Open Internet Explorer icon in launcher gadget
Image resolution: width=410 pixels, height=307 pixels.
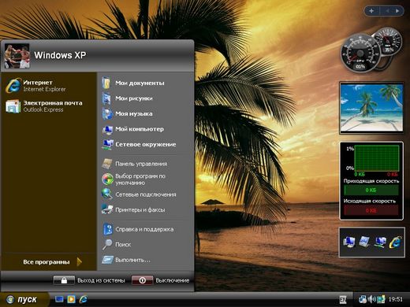pyautogui.click(x=396, y=242)
